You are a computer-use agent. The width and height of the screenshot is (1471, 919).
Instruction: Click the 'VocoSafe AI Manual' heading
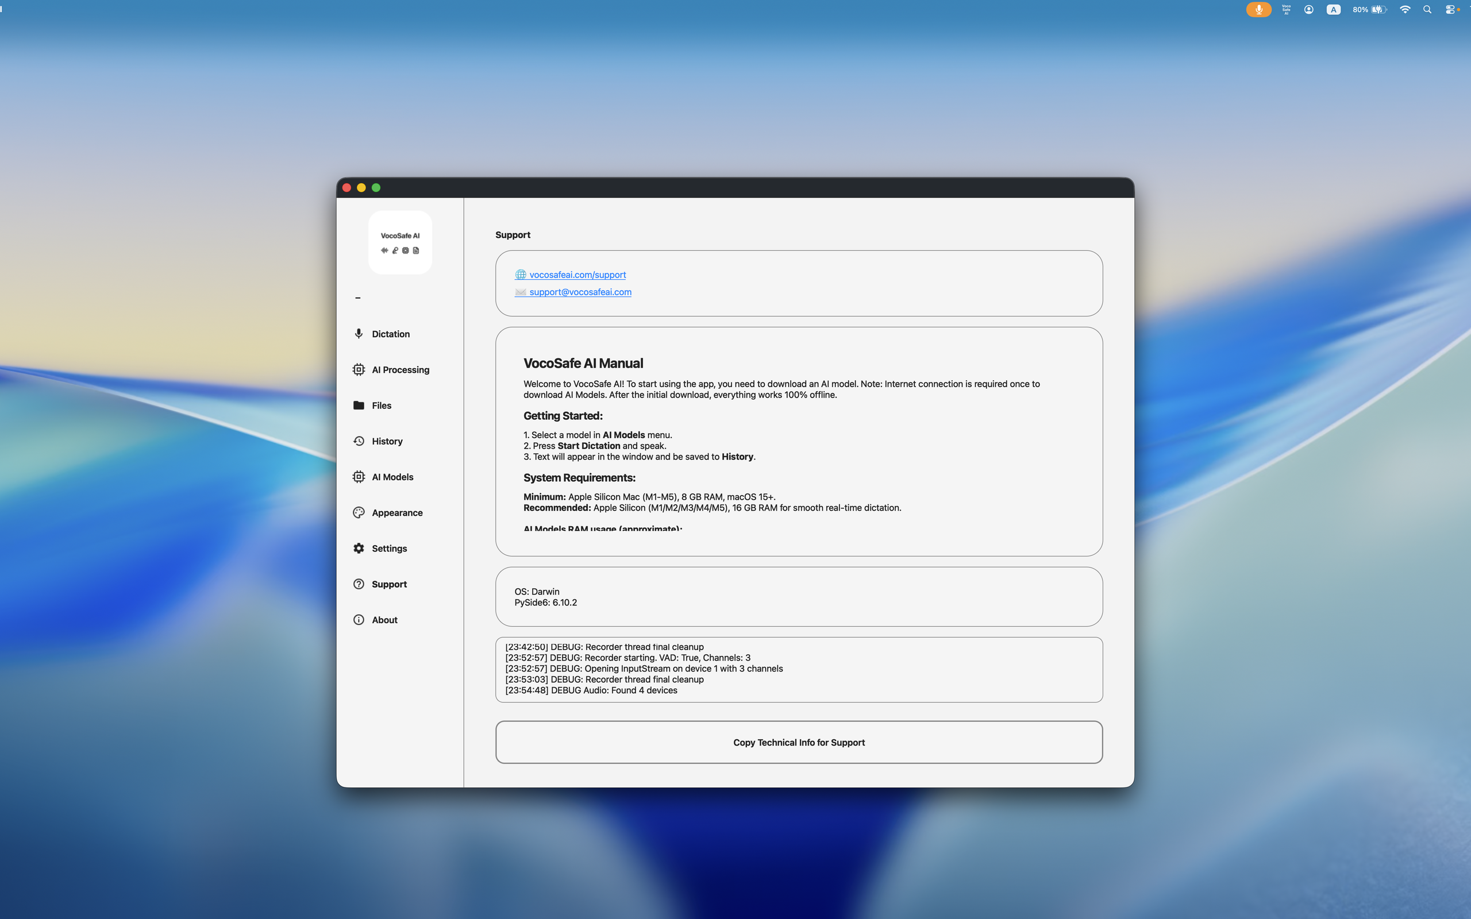[583, 363]
